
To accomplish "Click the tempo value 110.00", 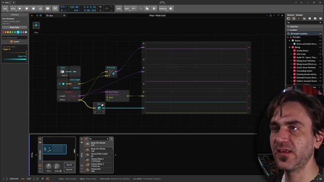I will [74, 7].
